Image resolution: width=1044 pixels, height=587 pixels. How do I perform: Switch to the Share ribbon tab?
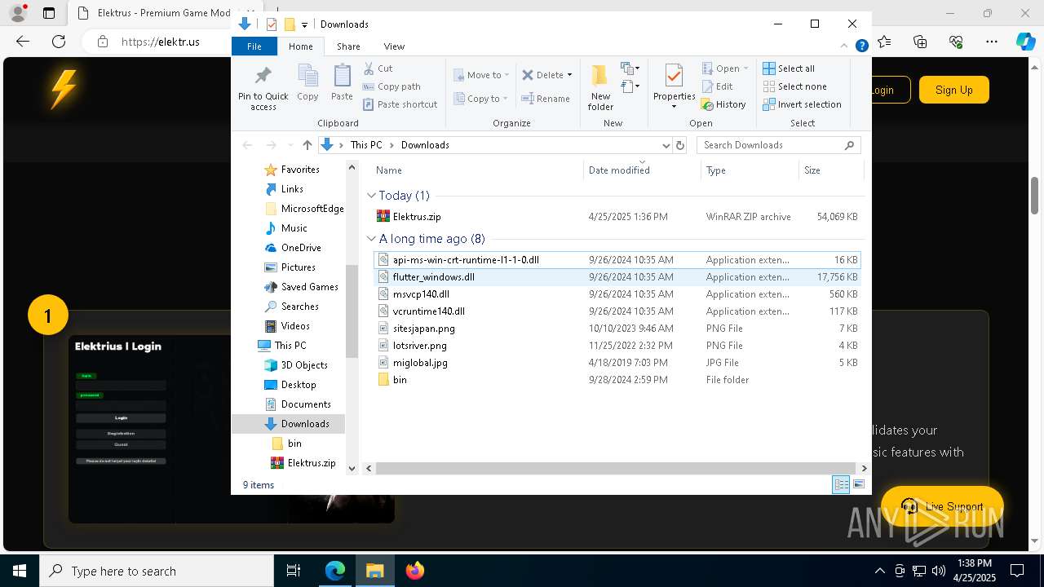coord(348,46)
